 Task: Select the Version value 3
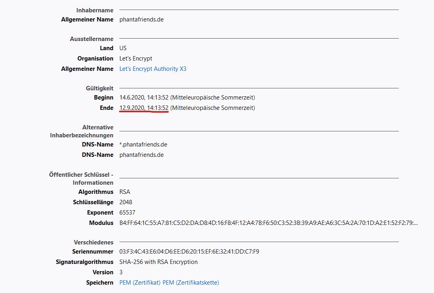121,272
